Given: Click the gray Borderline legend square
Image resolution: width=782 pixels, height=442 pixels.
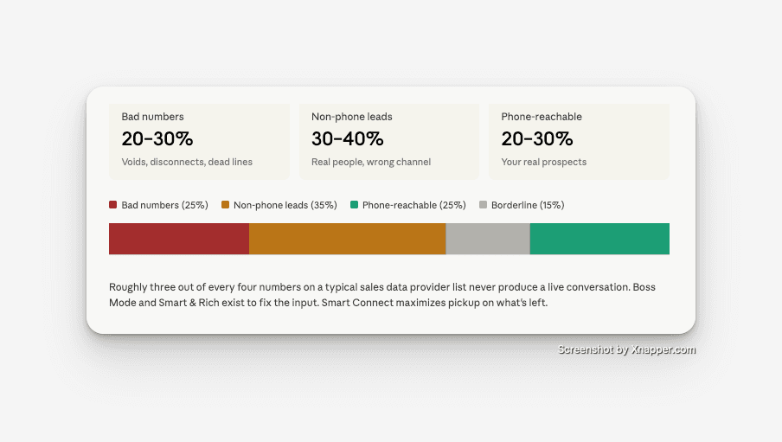Looking at the screenshot, I should [483, 204].
